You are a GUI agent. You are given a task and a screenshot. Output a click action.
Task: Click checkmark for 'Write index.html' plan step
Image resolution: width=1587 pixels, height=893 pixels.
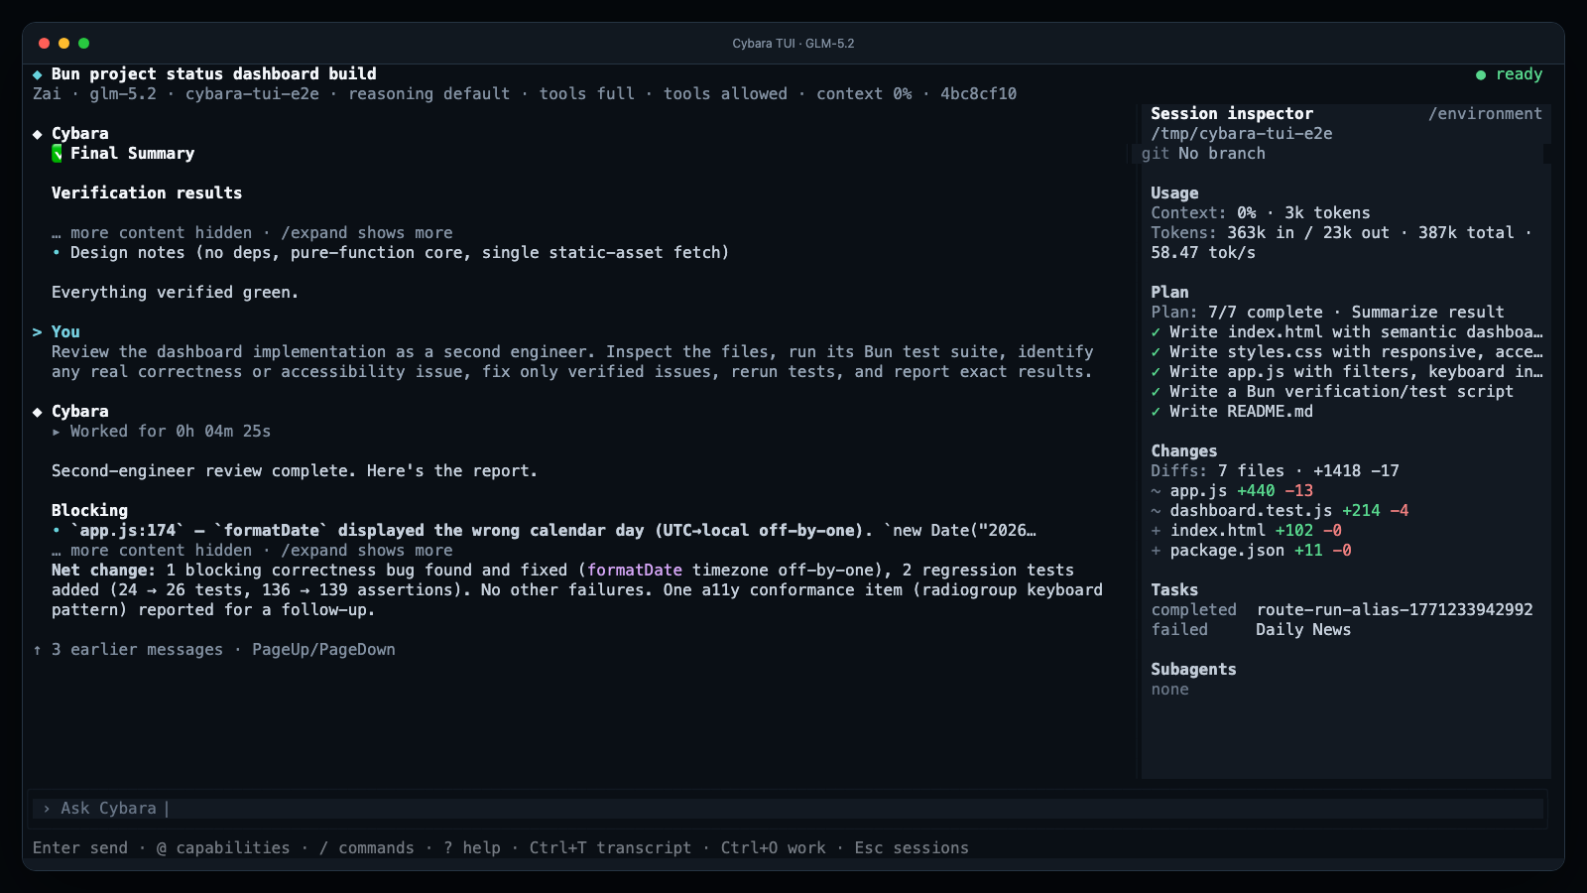(1156, 332)
